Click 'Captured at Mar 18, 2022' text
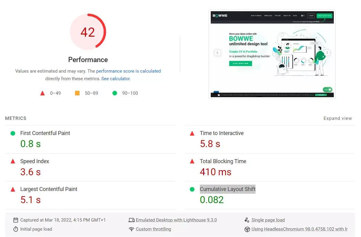This screenshot has width=361, height=237. (63, 220)
